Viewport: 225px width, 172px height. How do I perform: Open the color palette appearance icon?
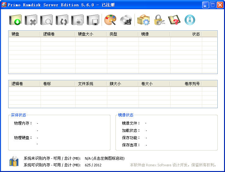[x=110, y=20]
